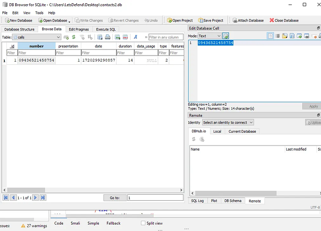Viewport: 321px width, 231px height.
Task: Select the Current Database tab
Action: 242,131
